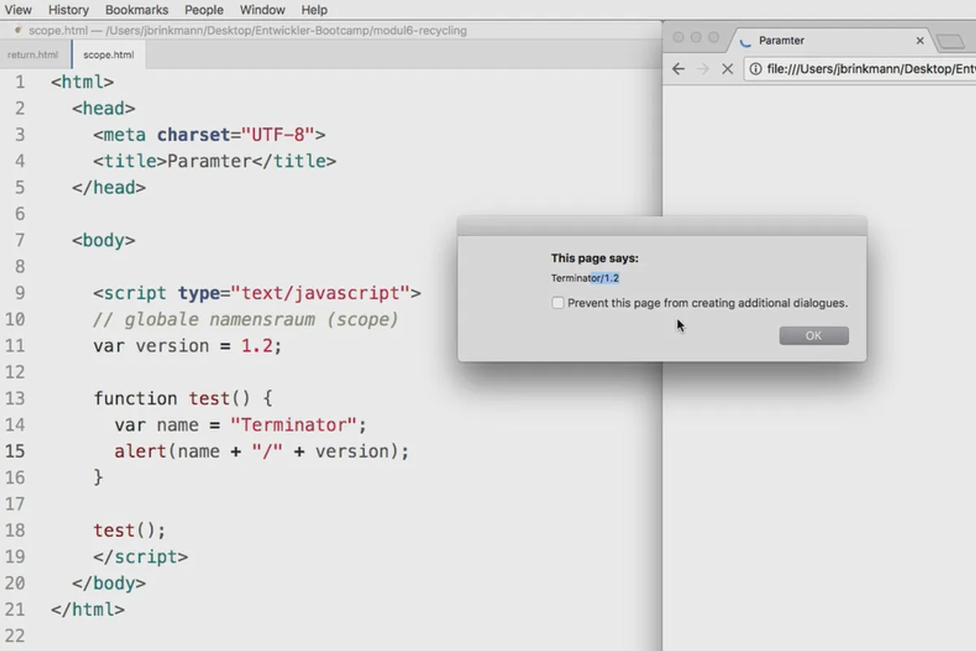Open a new browser tab
Image resolution: width=976 pixels, height=651 pixels.
[x=949, y=41]
